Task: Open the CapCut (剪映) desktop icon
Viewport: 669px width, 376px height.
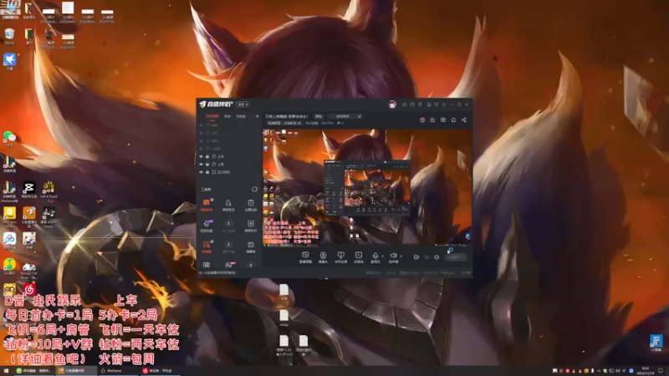Action: coord(29,190)
